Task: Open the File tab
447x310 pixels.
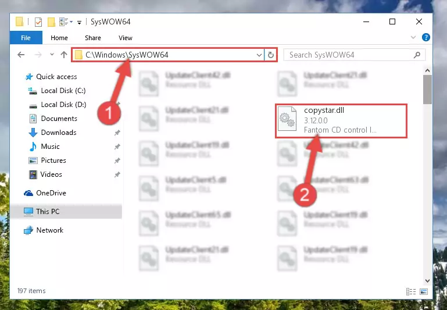Action: pyautogui.click(x=26, y=38)
